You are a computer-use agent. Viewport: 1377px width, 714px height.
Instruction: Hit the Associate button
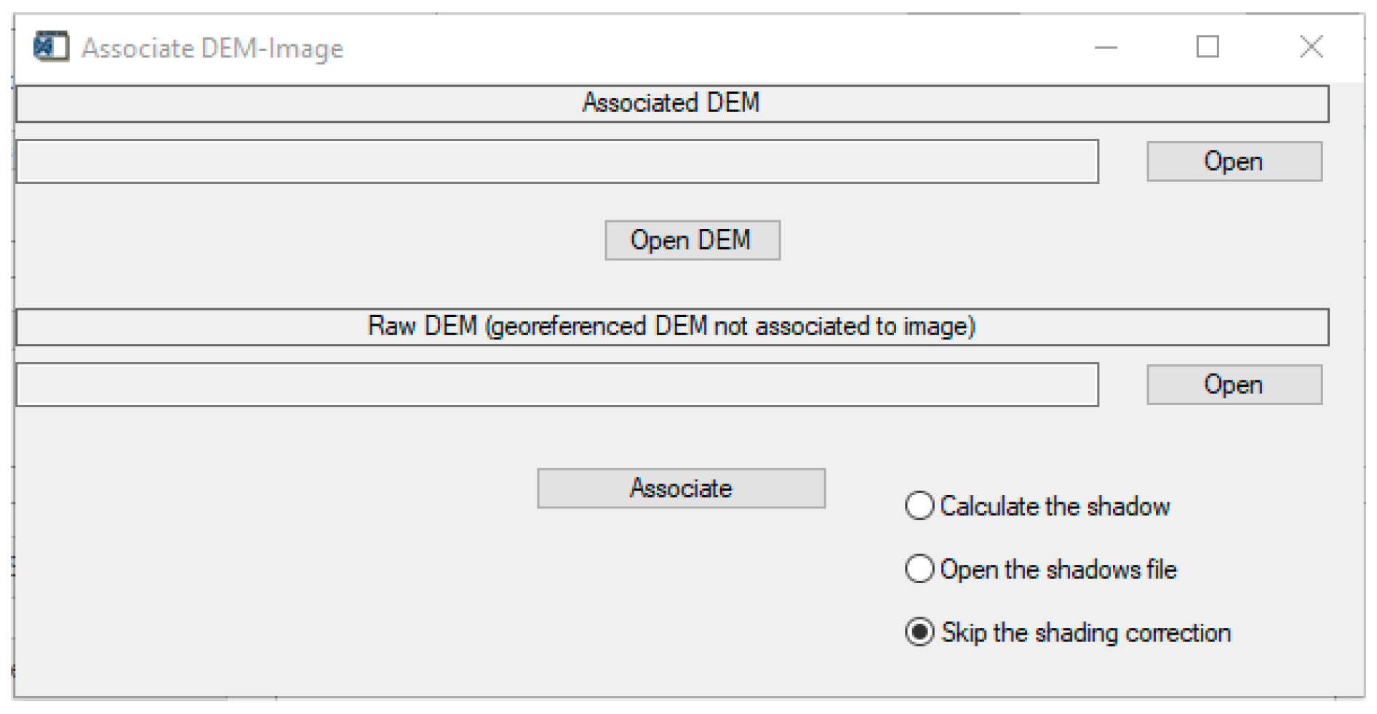pos(681,488)
